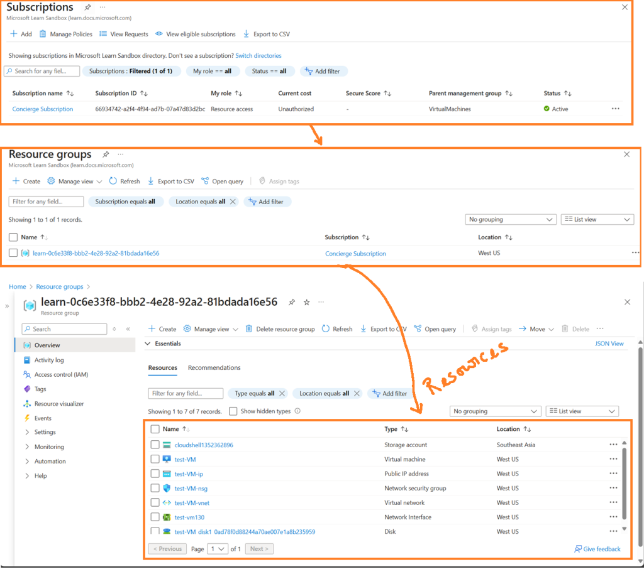
Task: Remove the Location equals all filter in Resource groups
Action: pos(233,202)
